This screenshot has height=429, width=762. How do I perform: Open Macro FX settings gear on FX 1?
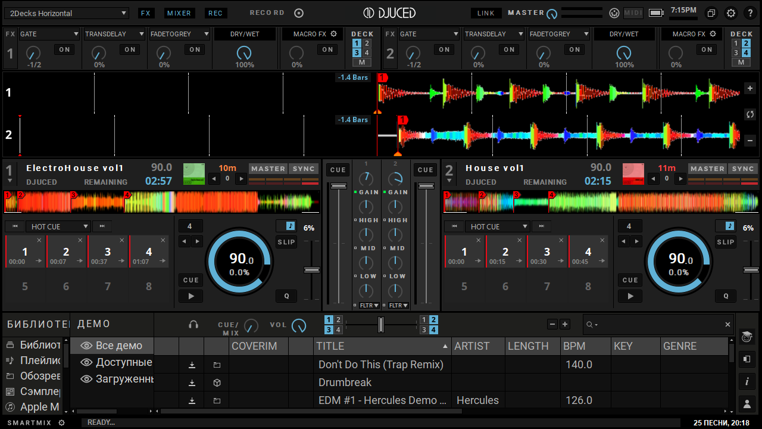[x=334, y=34]
